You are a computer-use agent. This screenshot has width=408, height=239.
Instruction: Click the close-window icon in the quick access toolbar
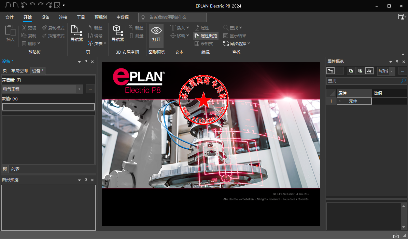click(x=57, y=5)
